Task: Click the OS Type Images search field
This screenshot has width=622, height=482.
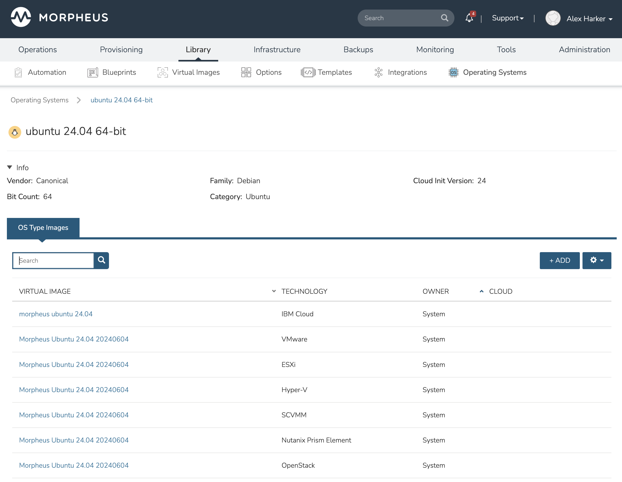Action: 54,260
